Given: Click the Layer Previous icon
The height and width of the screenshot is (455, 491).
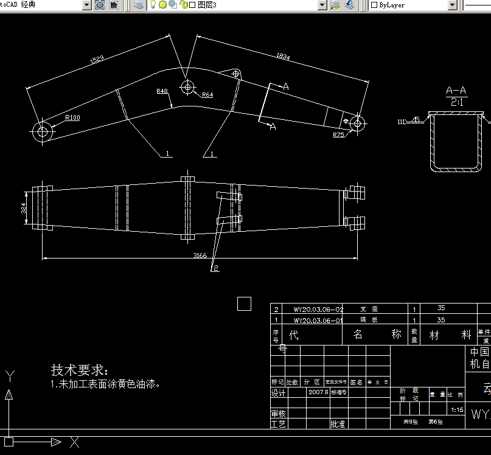Looking at the screenshot, I should tap(349, 5).
